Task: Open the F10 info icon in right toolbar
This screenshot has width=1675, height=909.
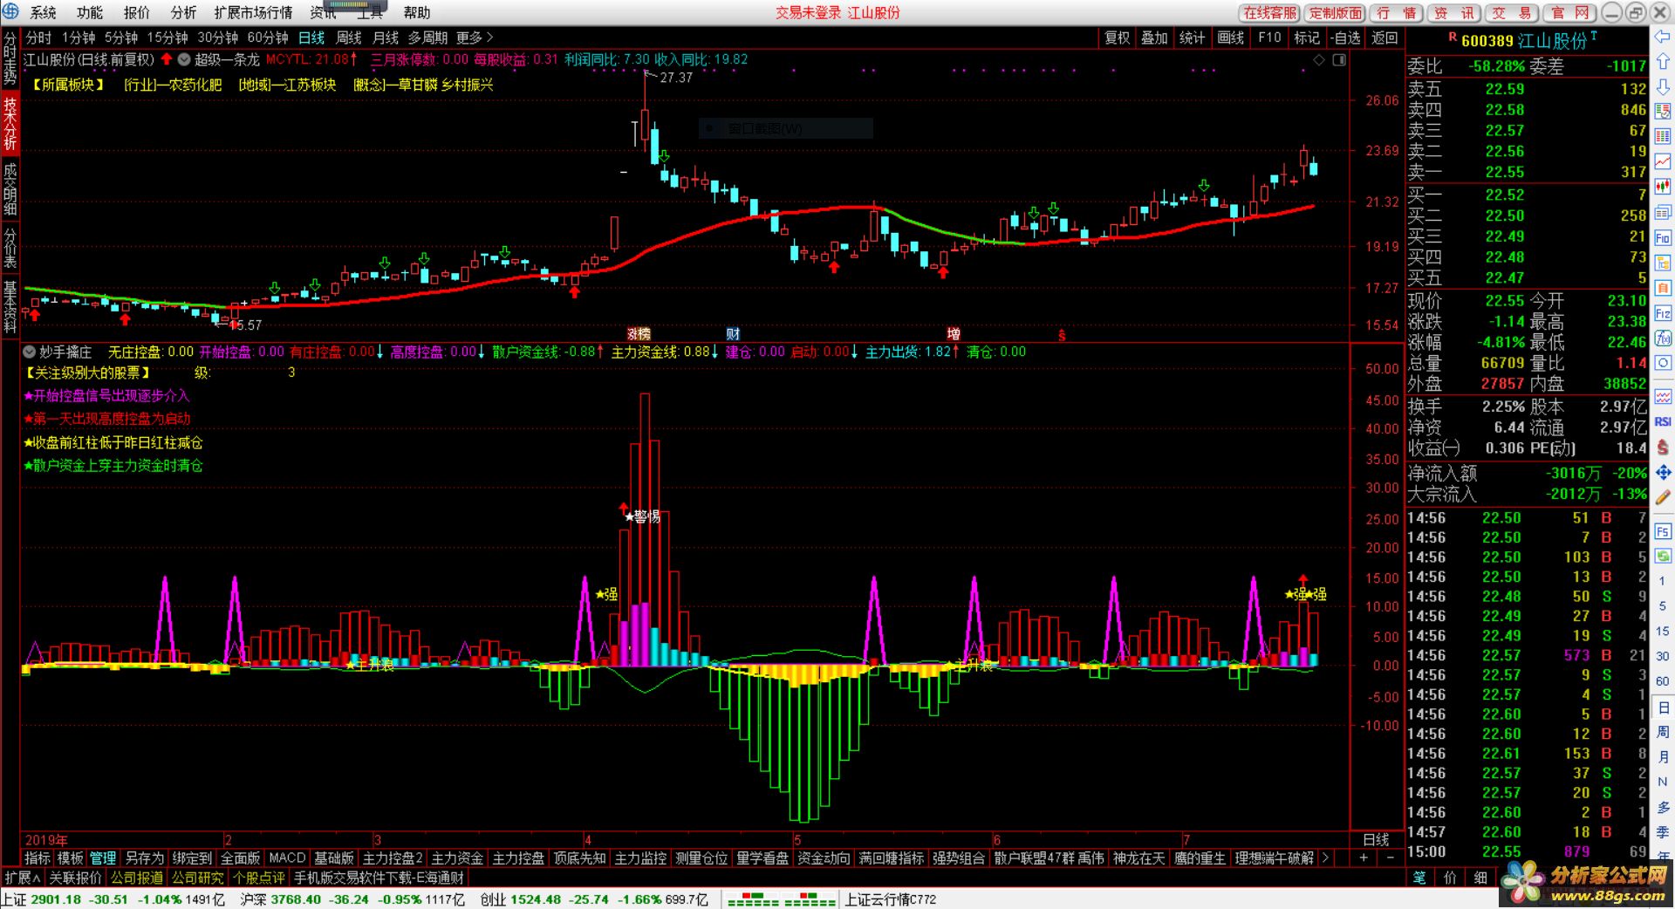Action: 1663,238
